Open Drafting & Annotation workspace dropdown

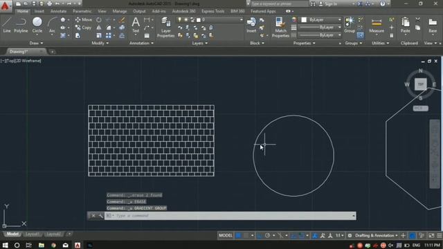click(x=377, y=235)
